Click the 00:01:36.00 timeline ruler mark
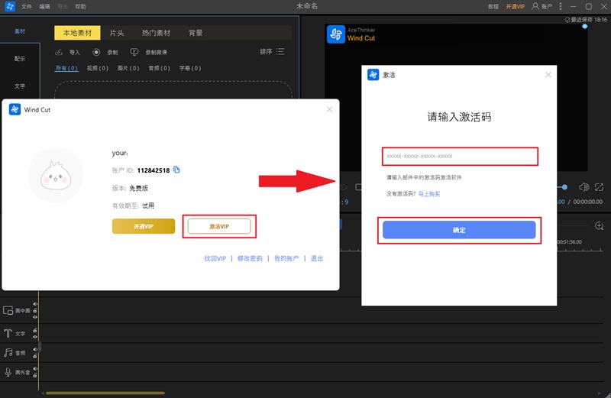The image size is (611, 398). coord(569,242)
